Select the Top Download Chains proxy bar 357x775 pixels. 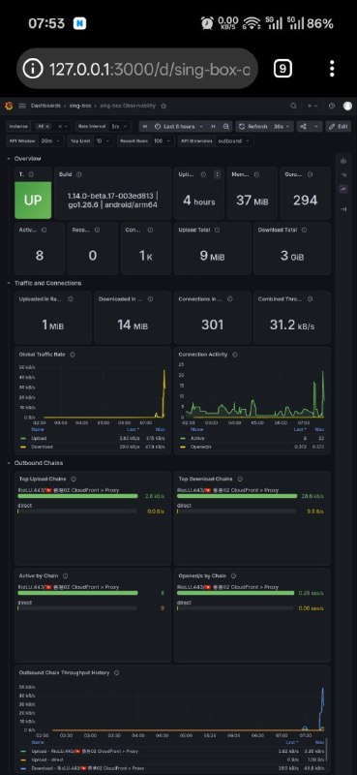point(237,496)
